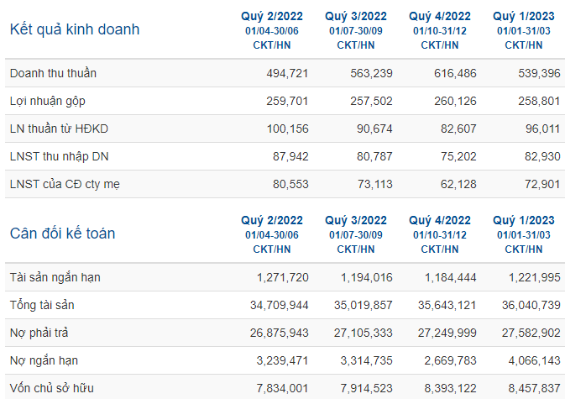Select Vốn chủ sở hữu value 8,457,837

point(535,389)
